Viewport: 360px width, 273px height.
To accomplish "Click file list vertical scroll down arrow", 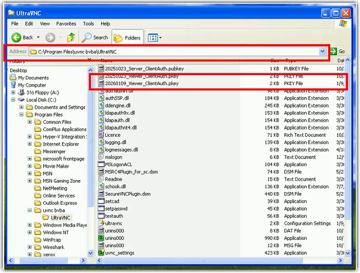I will click(x=348, y=253).
